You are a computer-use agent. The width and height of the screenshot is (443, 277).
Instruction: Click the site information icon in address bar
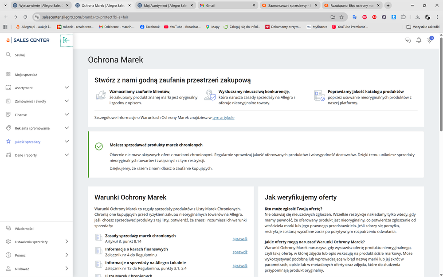[37, 17]
